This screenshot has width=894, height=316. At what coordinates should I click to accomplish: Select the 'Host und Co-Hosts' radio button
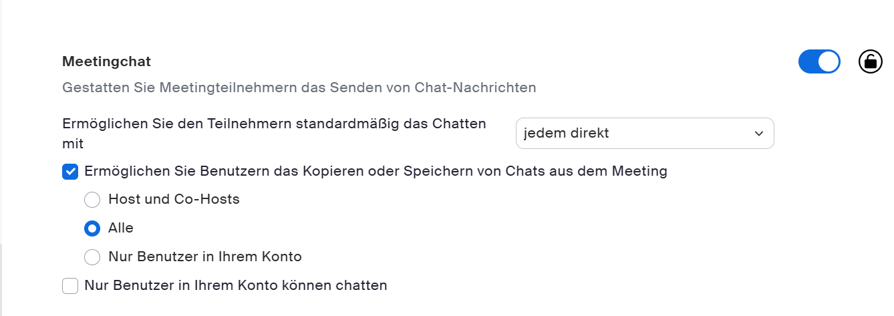tap(92, 200)
